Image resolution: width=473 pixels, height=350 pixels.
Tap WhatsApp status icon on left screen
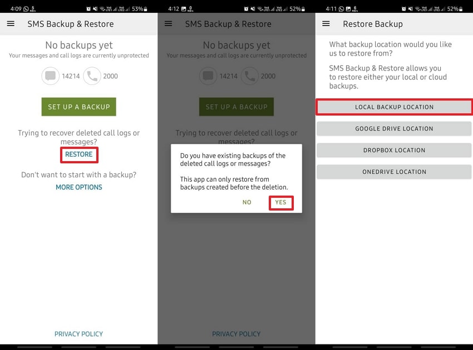point(26,9)
